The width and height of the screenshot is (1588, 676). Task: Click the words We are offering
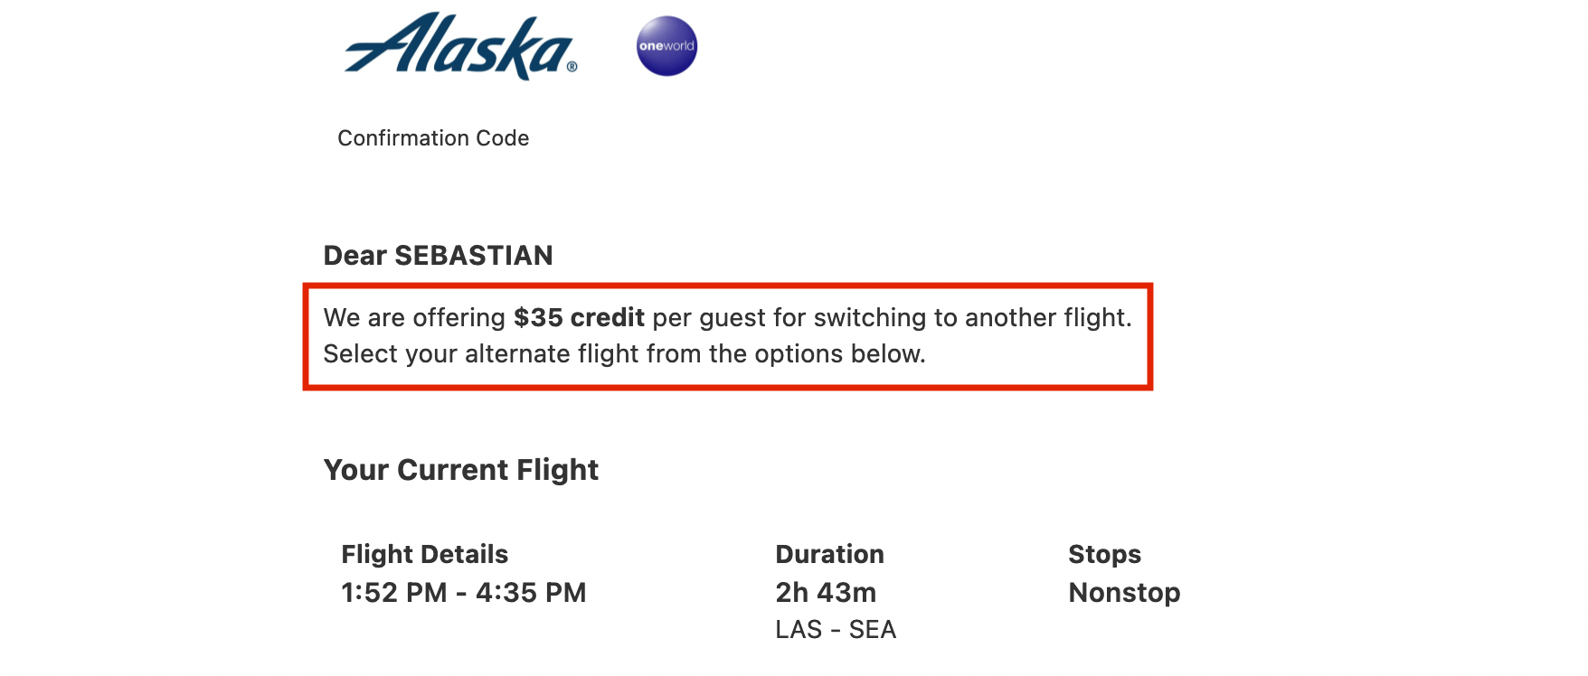click(x=414, y=318)
